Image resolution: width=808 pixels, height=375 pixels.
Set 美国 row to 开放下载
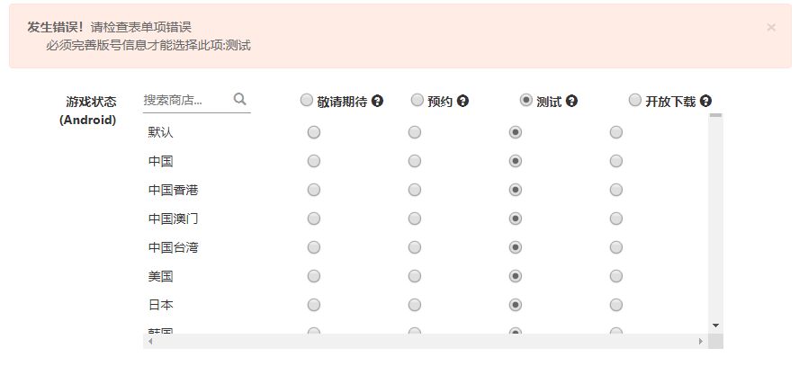[616, 277]
